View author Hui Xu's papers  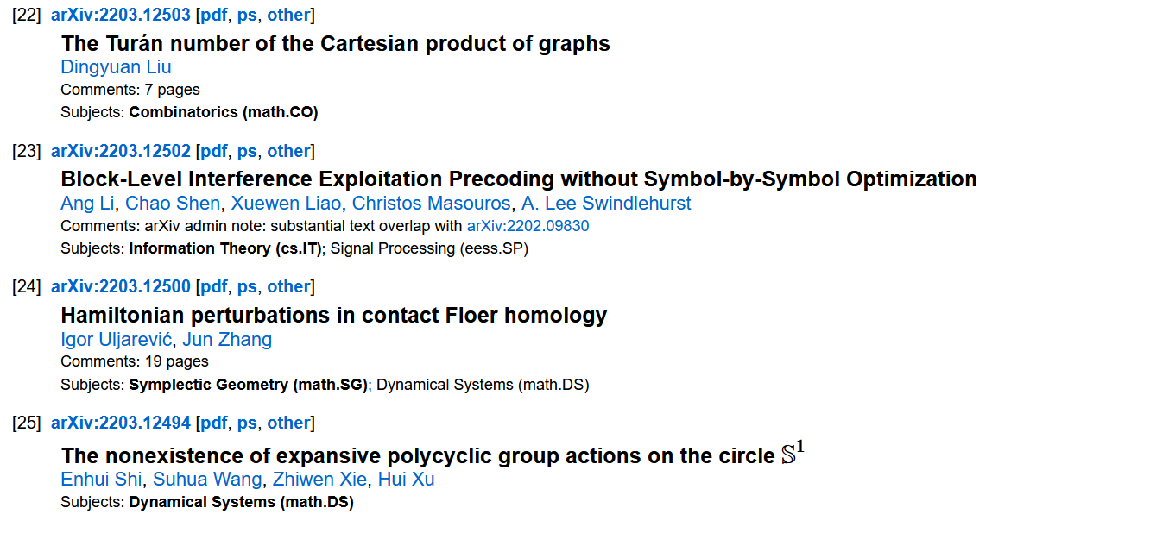406,480
